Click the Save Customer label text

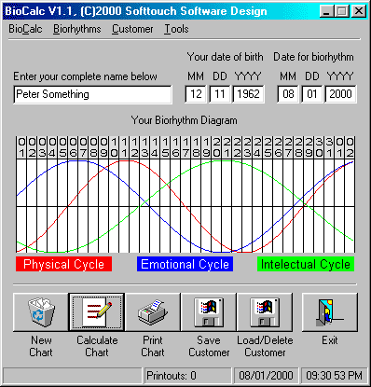(209, 346)
